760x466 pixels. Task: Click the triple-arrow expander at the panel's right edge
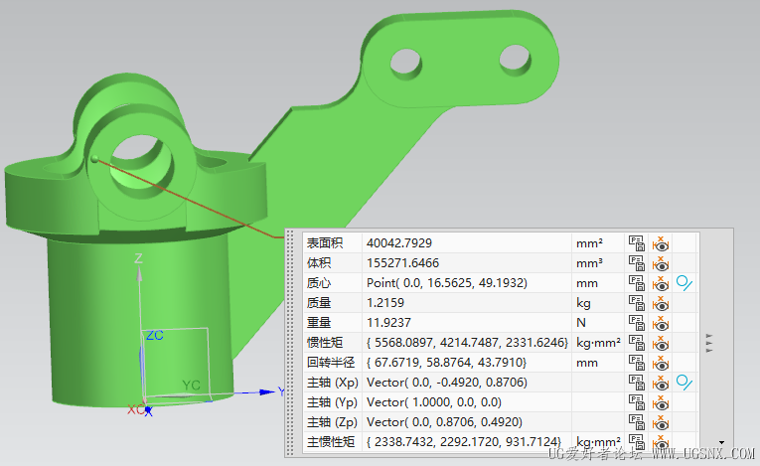[x=709, y=343]
